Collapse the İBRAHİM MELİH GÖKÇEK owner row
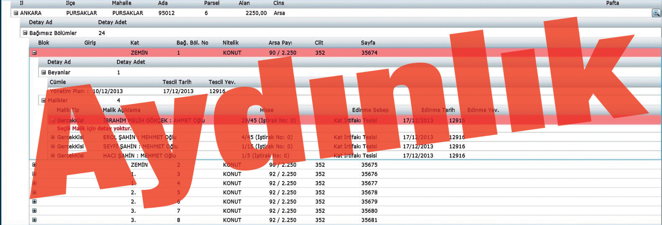Viewport: 662px width, 225px height. [x=53, y=120]
